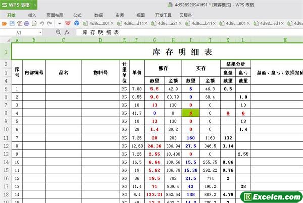Click the cell with value 292.22
Viewport: 303px width, 203px height.
tap(210, 170)
